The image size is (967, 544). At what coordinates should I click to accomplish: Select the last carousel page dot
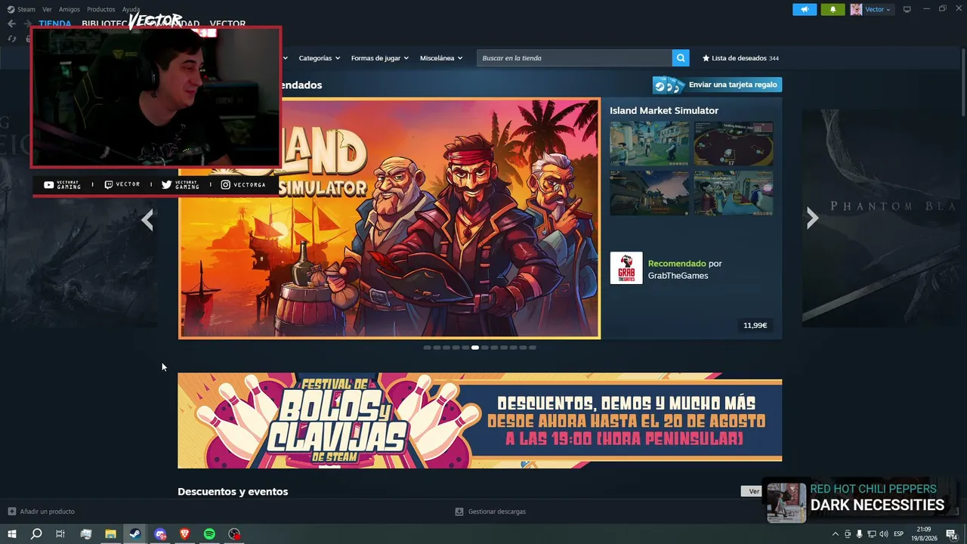pyautogui.click(x=533, y=348)
